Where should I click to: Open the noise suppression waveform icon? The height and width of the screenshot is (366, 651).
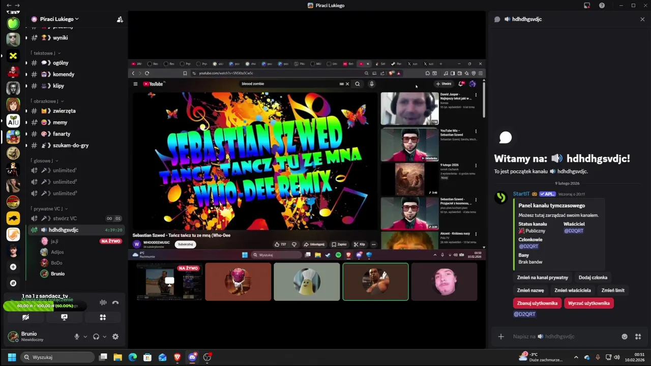pyautogui.click(x=103, y=302)
